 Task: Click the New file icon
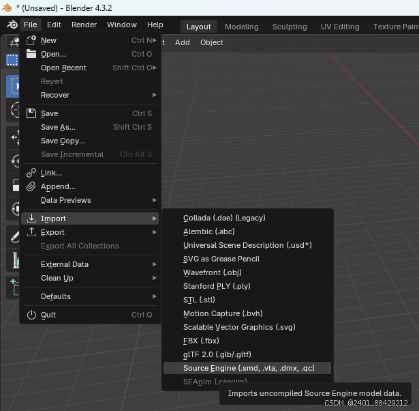(31, 40)
